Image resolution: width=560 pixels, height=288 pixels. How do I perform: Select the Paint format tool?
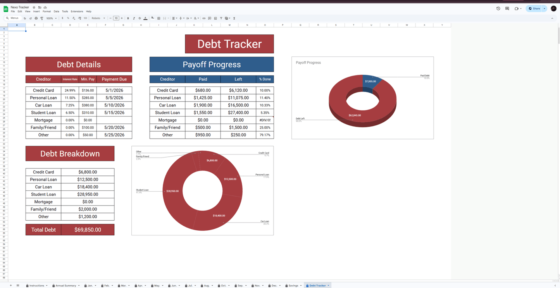[42, 18]
